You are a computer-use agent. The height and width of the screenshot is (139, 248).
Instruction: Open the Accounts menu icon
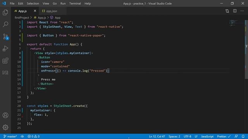coord(5,115)
